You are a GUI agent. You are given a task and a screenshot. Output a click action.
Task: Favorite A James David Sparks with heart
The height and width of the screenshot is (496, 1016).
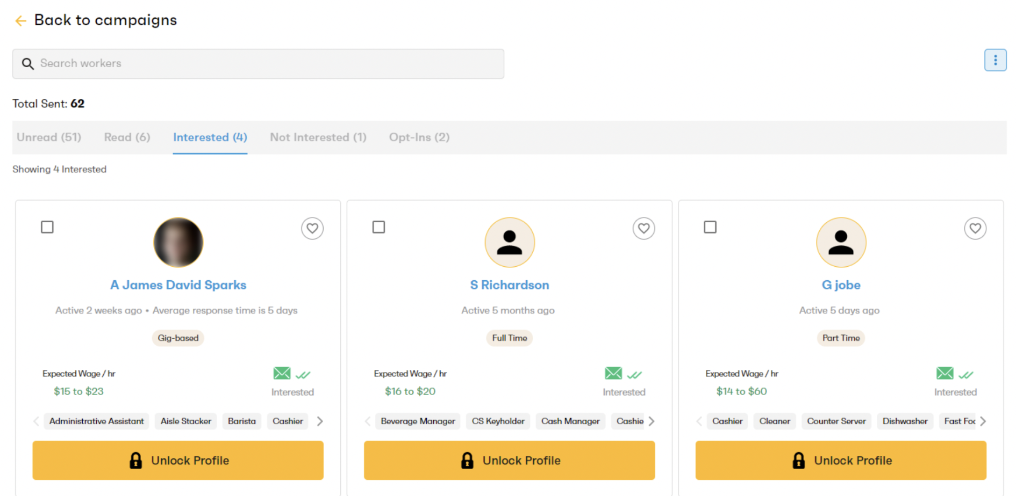click(312, 229)
